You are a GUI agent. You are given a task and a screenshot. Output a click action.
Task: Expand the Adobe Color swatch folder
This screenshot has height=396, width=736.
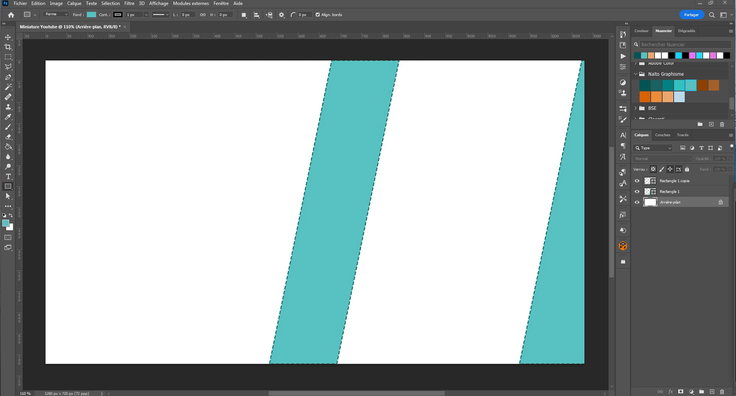tap(636, 63)
